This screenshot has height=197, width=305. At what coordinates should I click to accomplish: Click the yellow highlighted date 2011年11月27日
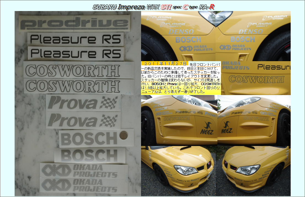click(165, 64)
